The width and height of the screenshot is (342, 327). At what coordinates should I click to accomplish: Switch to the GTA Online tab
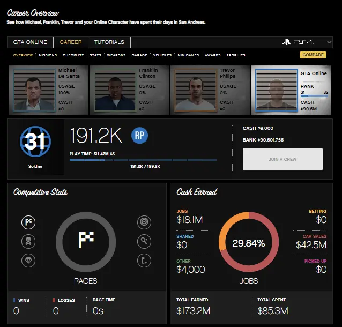[x=30, y=42]
